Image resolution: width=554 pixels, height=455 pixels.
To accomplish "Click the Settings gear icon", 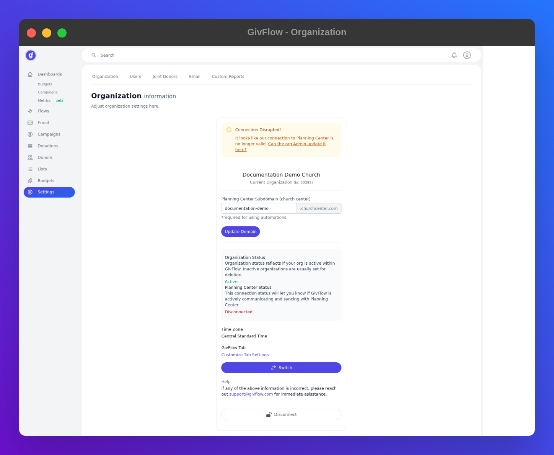I will (30, 192).
